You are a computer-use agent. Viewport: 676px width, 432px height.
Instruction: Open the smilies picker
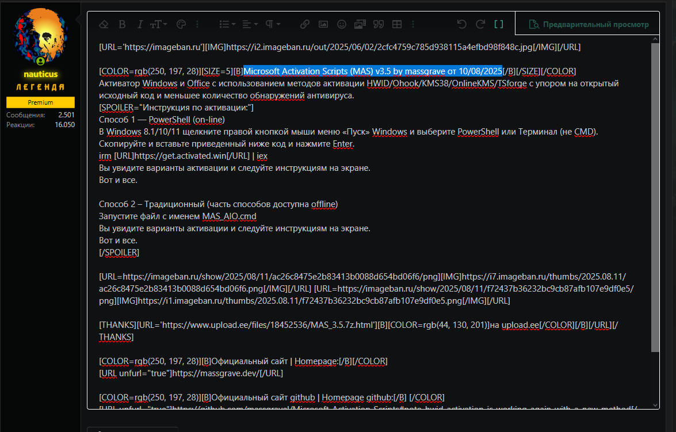click(x=341, y=25)
